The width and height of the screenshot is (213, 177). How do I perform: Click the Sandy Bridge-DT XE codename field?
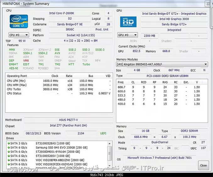pyautogui.click(x=70, y=24)
